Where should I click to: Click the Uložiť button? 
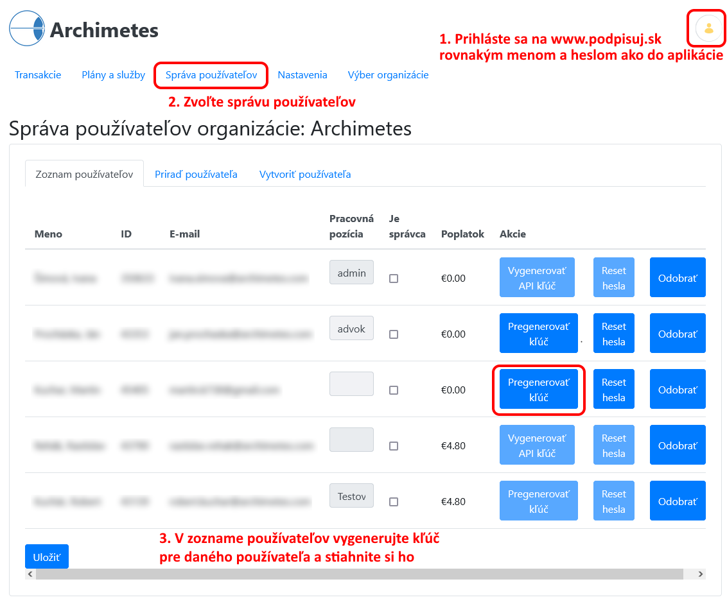point(46,556)
